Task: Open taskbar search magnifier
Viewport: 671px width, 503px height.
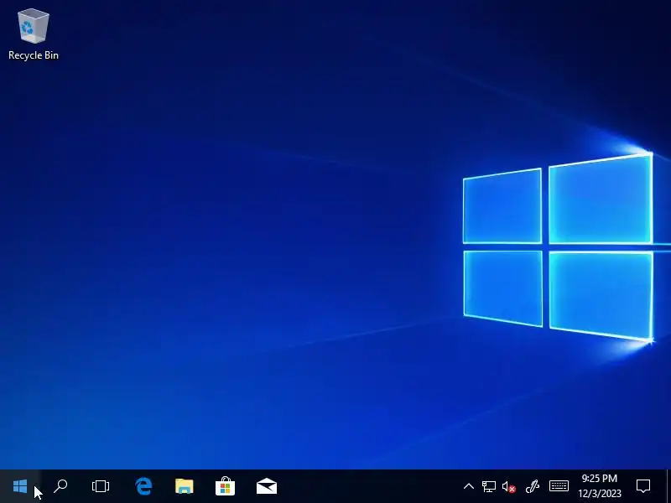Action: click(x=60, y=486)
